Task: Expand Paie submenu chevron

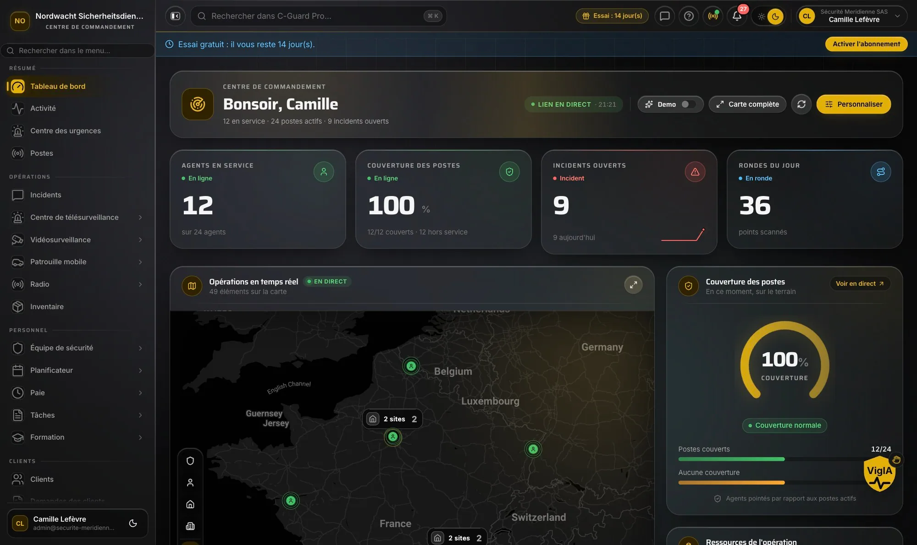Action: [x=140, y=393]
